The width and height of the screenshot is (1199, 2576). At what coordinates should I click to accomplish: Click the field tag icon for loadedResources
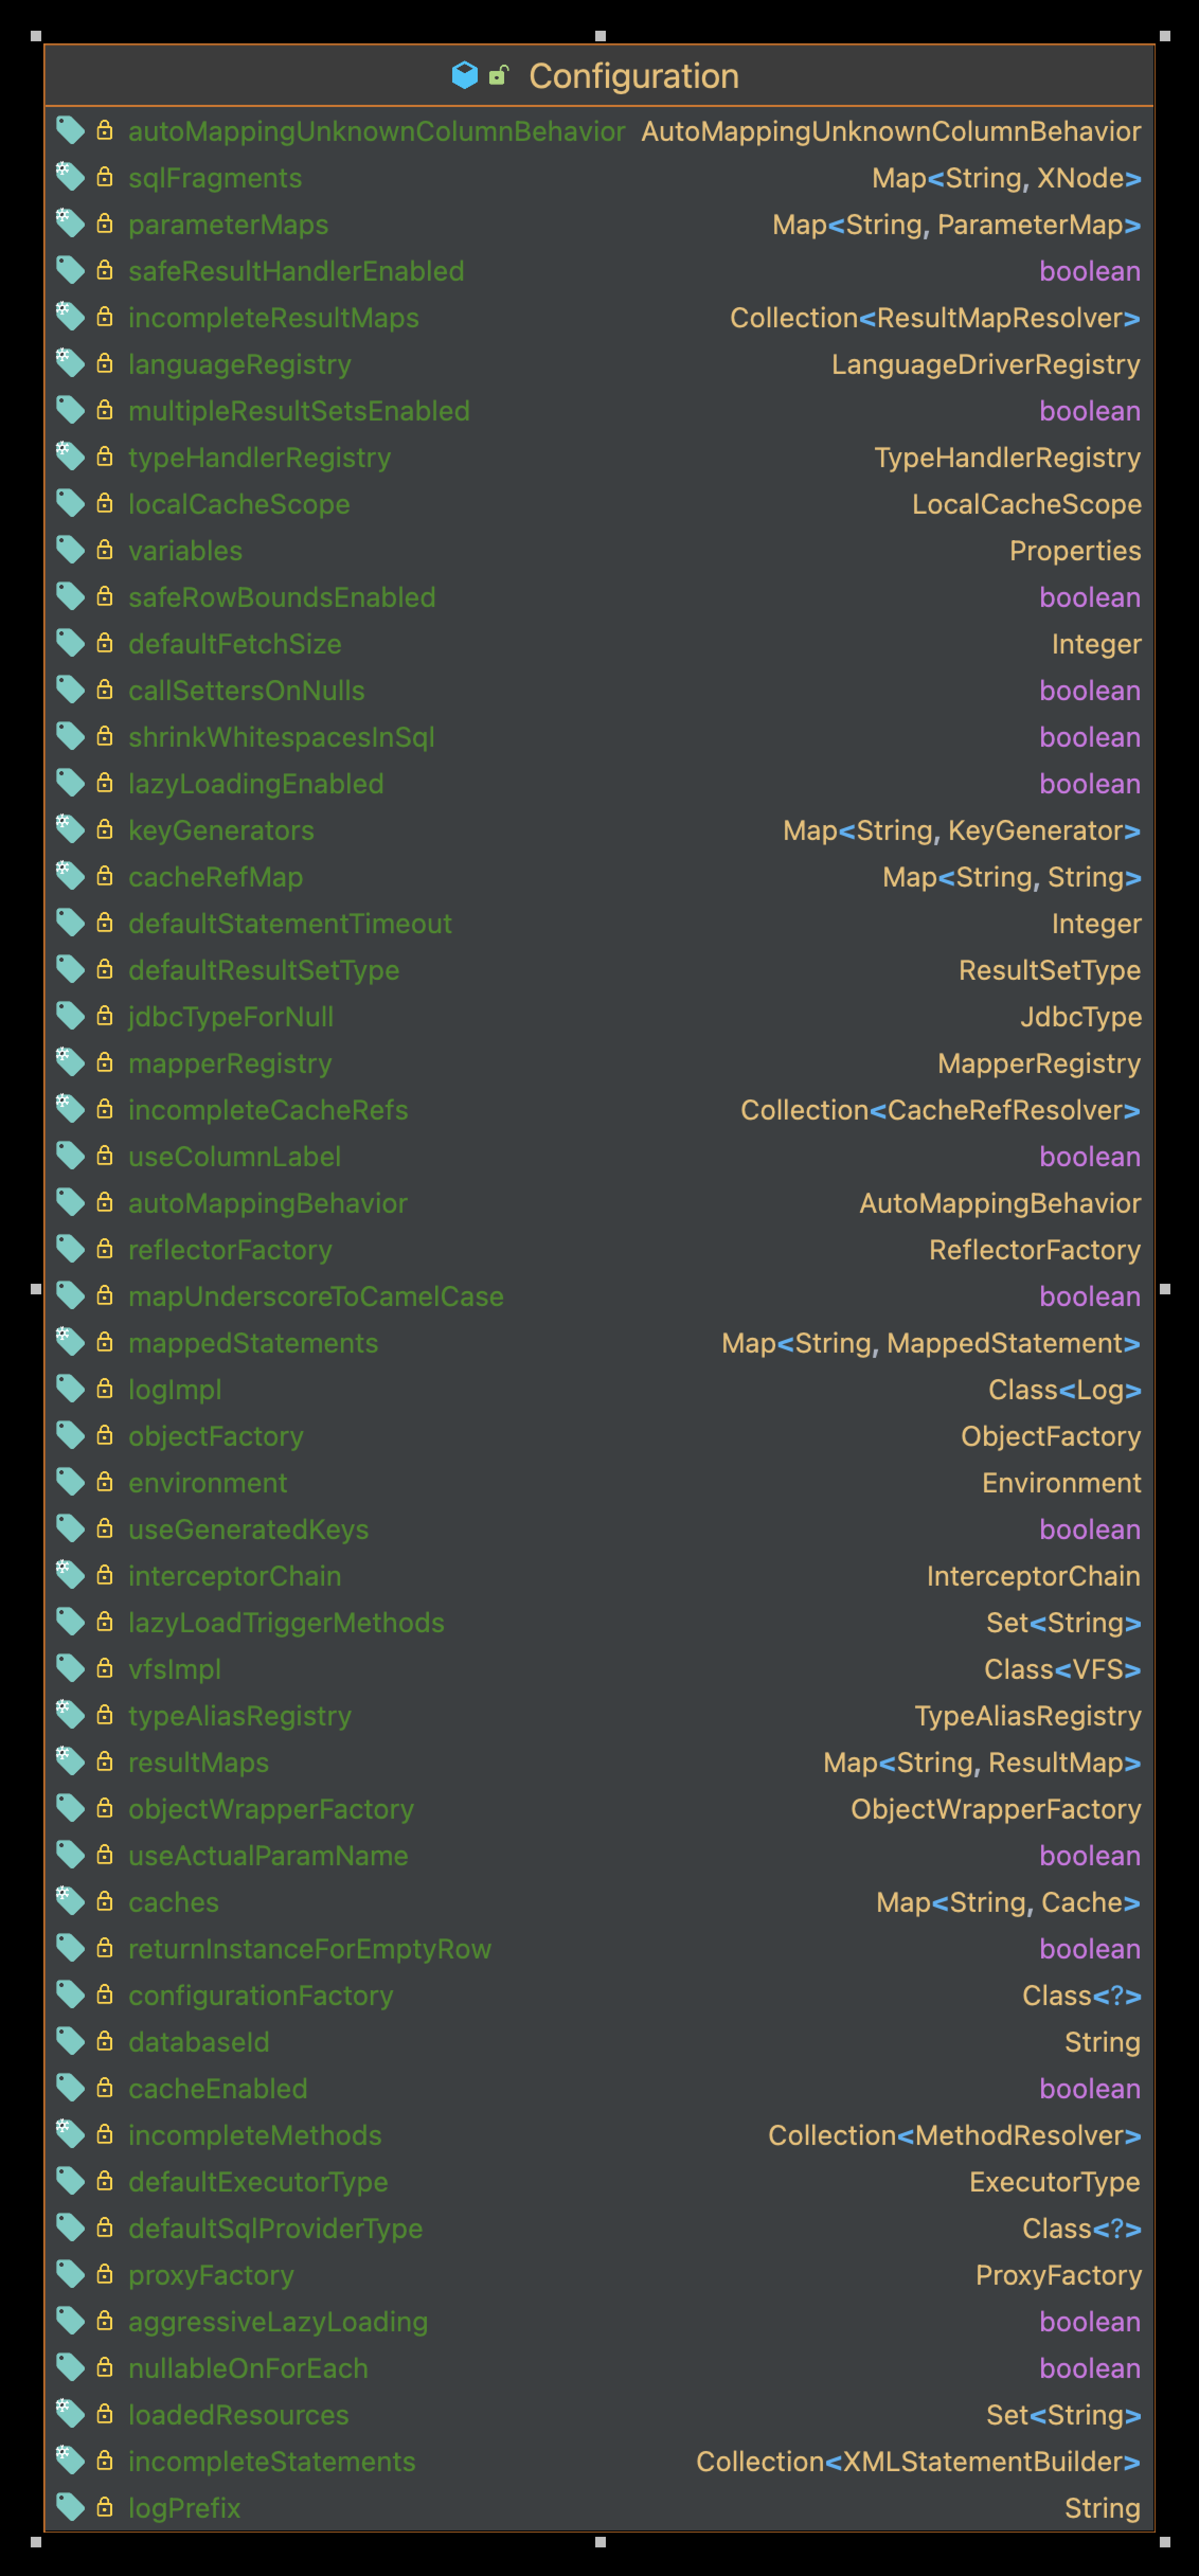70,2413
